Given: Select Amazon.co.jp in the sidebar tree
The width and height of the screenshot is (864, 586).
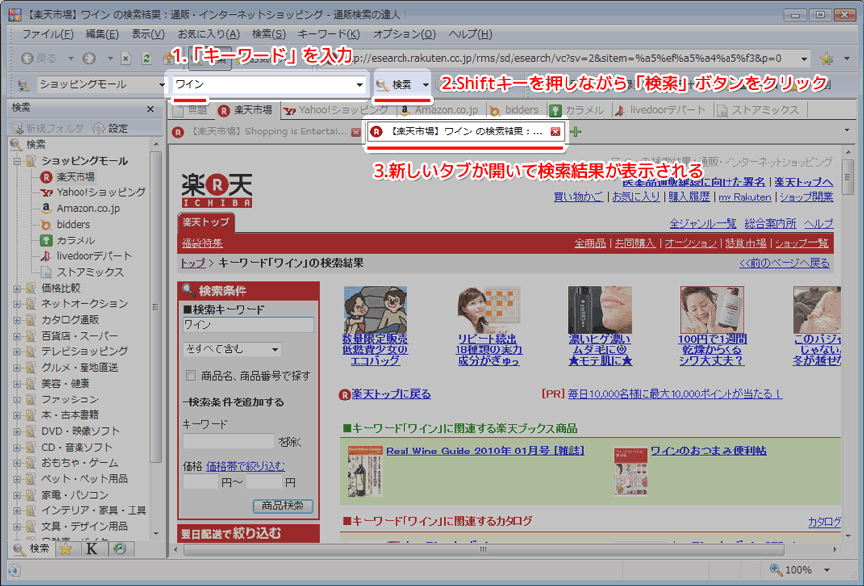Looking at the screenshot, I should [80, 209].
